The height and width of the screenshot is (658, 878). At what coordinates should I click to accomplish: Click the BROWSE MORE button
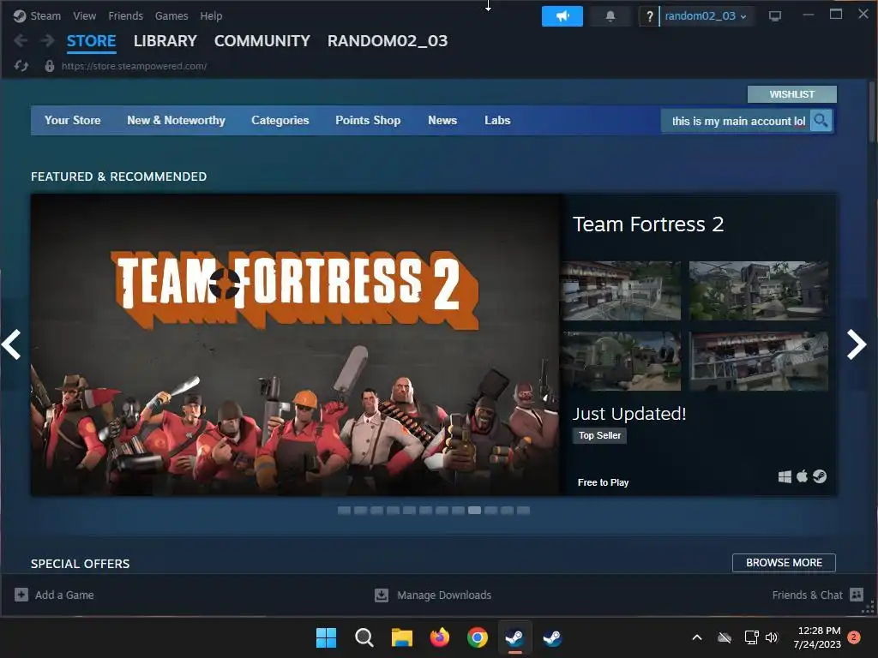point(784,562)
